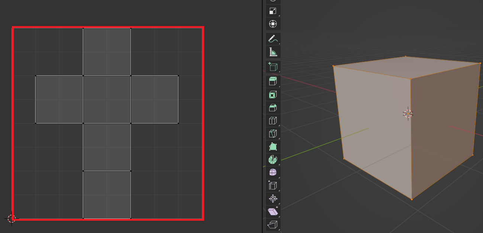The image size is (483, 233).
Task: Select the Smooth vertices tool
Action: click(x=273, y=173)
